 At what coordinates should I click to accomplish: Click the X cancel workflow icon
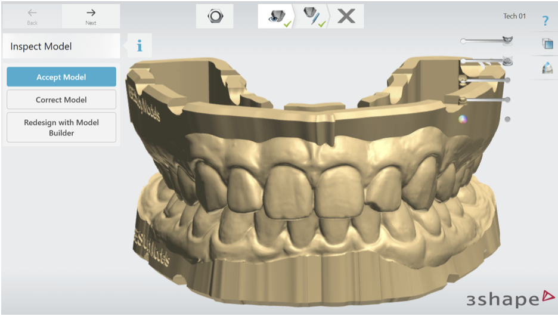tap(346, 16)
